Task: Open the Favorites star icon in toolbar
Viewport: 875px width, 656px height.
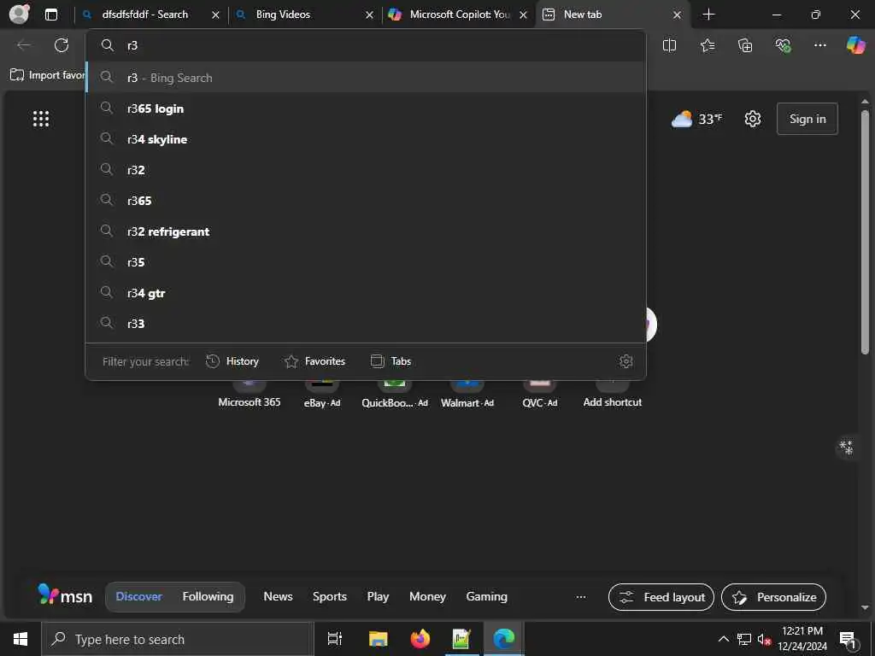Action: (707, 45)
